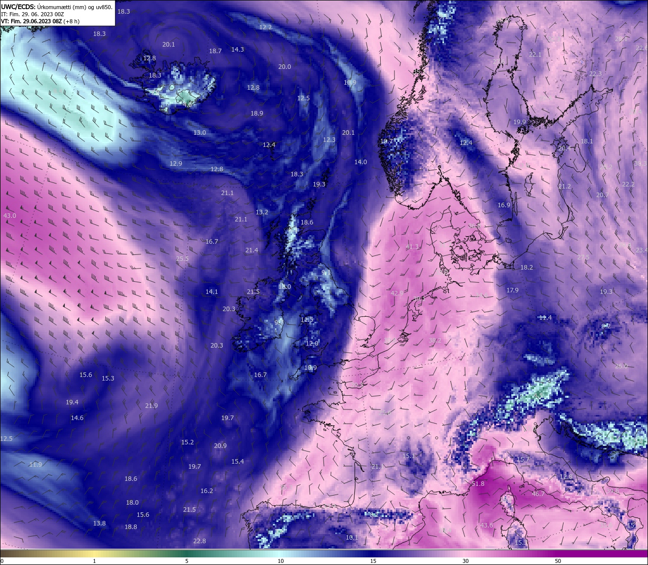Click the map value 43.0

click(10, 215)
